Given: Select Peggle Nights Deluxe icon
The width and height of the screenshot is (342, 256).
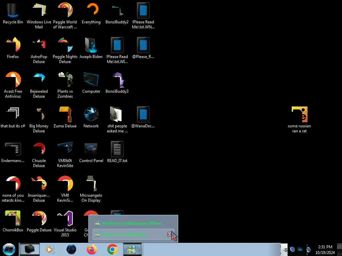Looking at the screenshot, I should pyautogui.click(x=65, y=51).
